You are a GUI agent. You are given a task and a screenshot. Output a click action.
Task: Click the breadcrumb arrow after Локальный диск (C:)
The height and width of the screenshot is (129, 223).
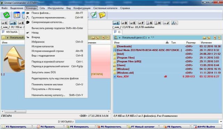point(149,38)
